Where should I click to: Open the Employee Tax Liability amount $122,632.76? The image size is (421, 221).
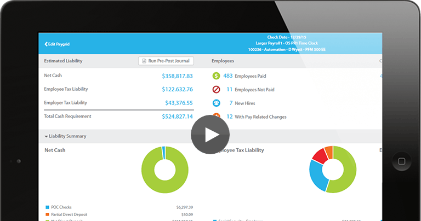pyautogui.click(x=177, y=89)
